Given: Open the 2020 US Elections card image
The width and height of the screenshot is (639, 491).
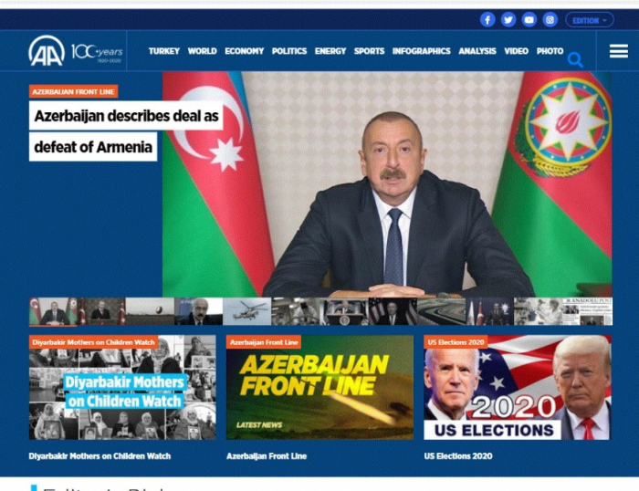Looking at the screenshot, I should coord(518,388).
